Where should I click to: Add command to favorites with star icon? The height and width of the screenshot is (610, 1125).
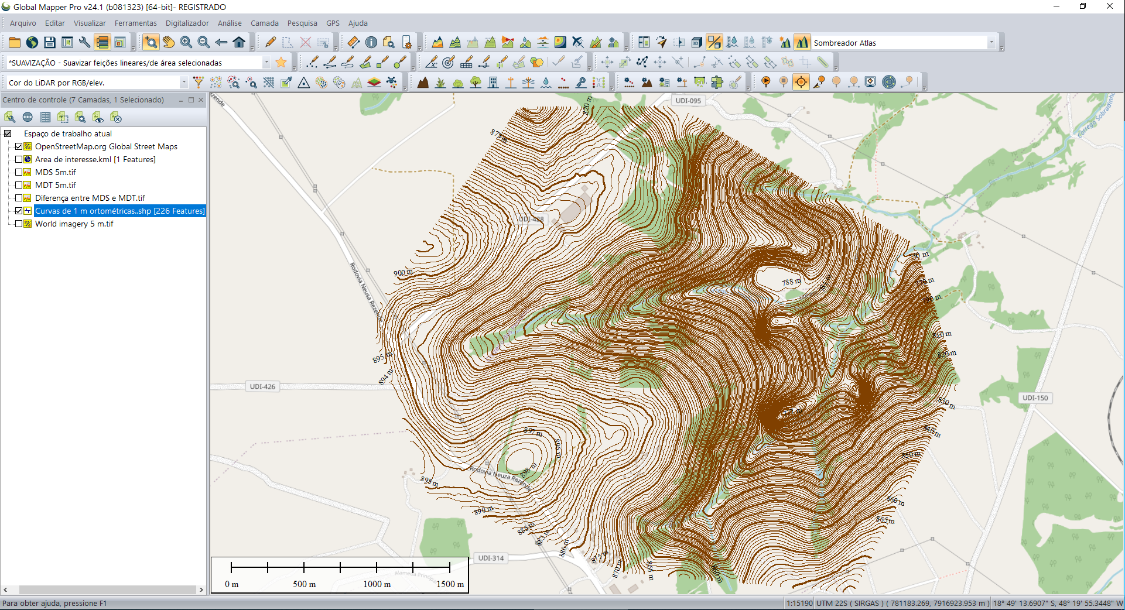281,62
